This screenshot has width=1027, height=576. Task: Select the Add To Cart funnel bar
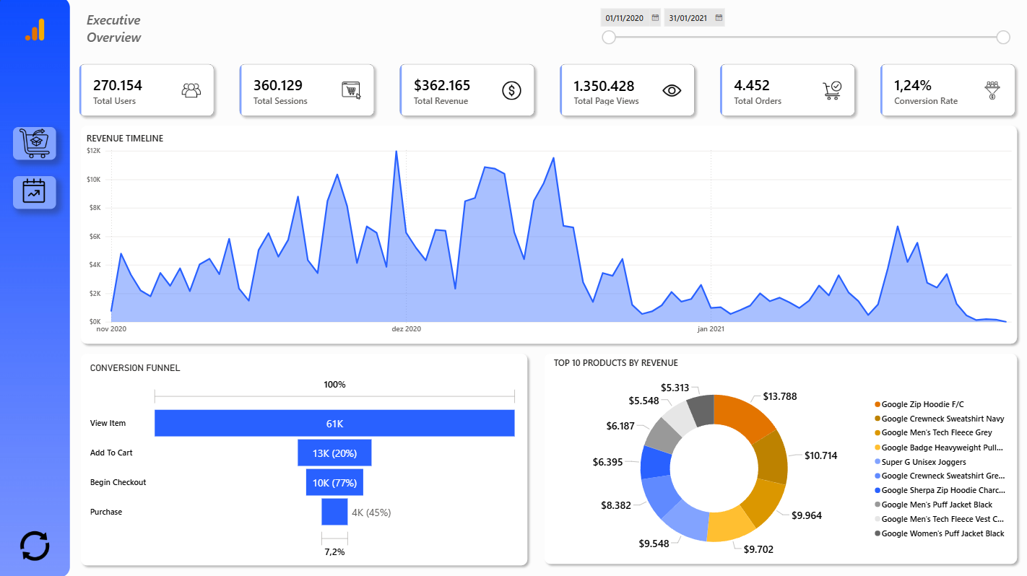point(334,453)
